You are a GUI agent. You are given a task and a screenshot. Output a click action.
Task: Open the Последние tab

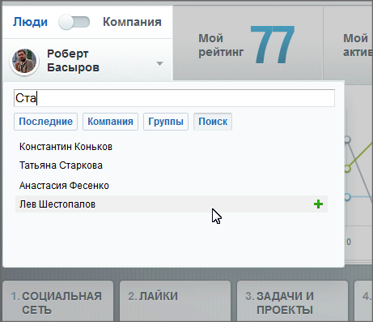pyautogui.click(x=45, y=122)
